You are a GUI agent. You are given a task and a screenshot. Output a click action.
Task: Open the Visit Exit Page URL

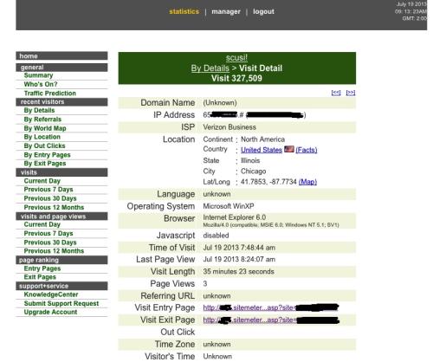(271, 320)
